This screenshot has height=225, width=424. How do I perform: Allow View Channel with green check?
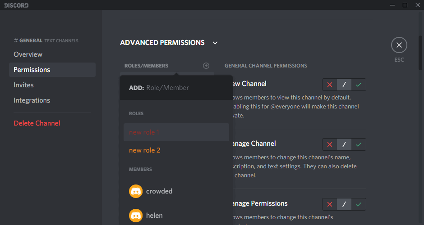coord(359,85)
